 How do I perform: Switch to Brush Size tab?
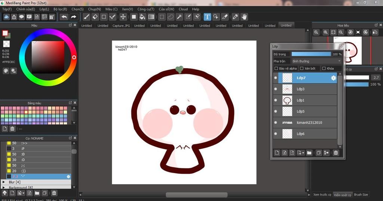361,195
